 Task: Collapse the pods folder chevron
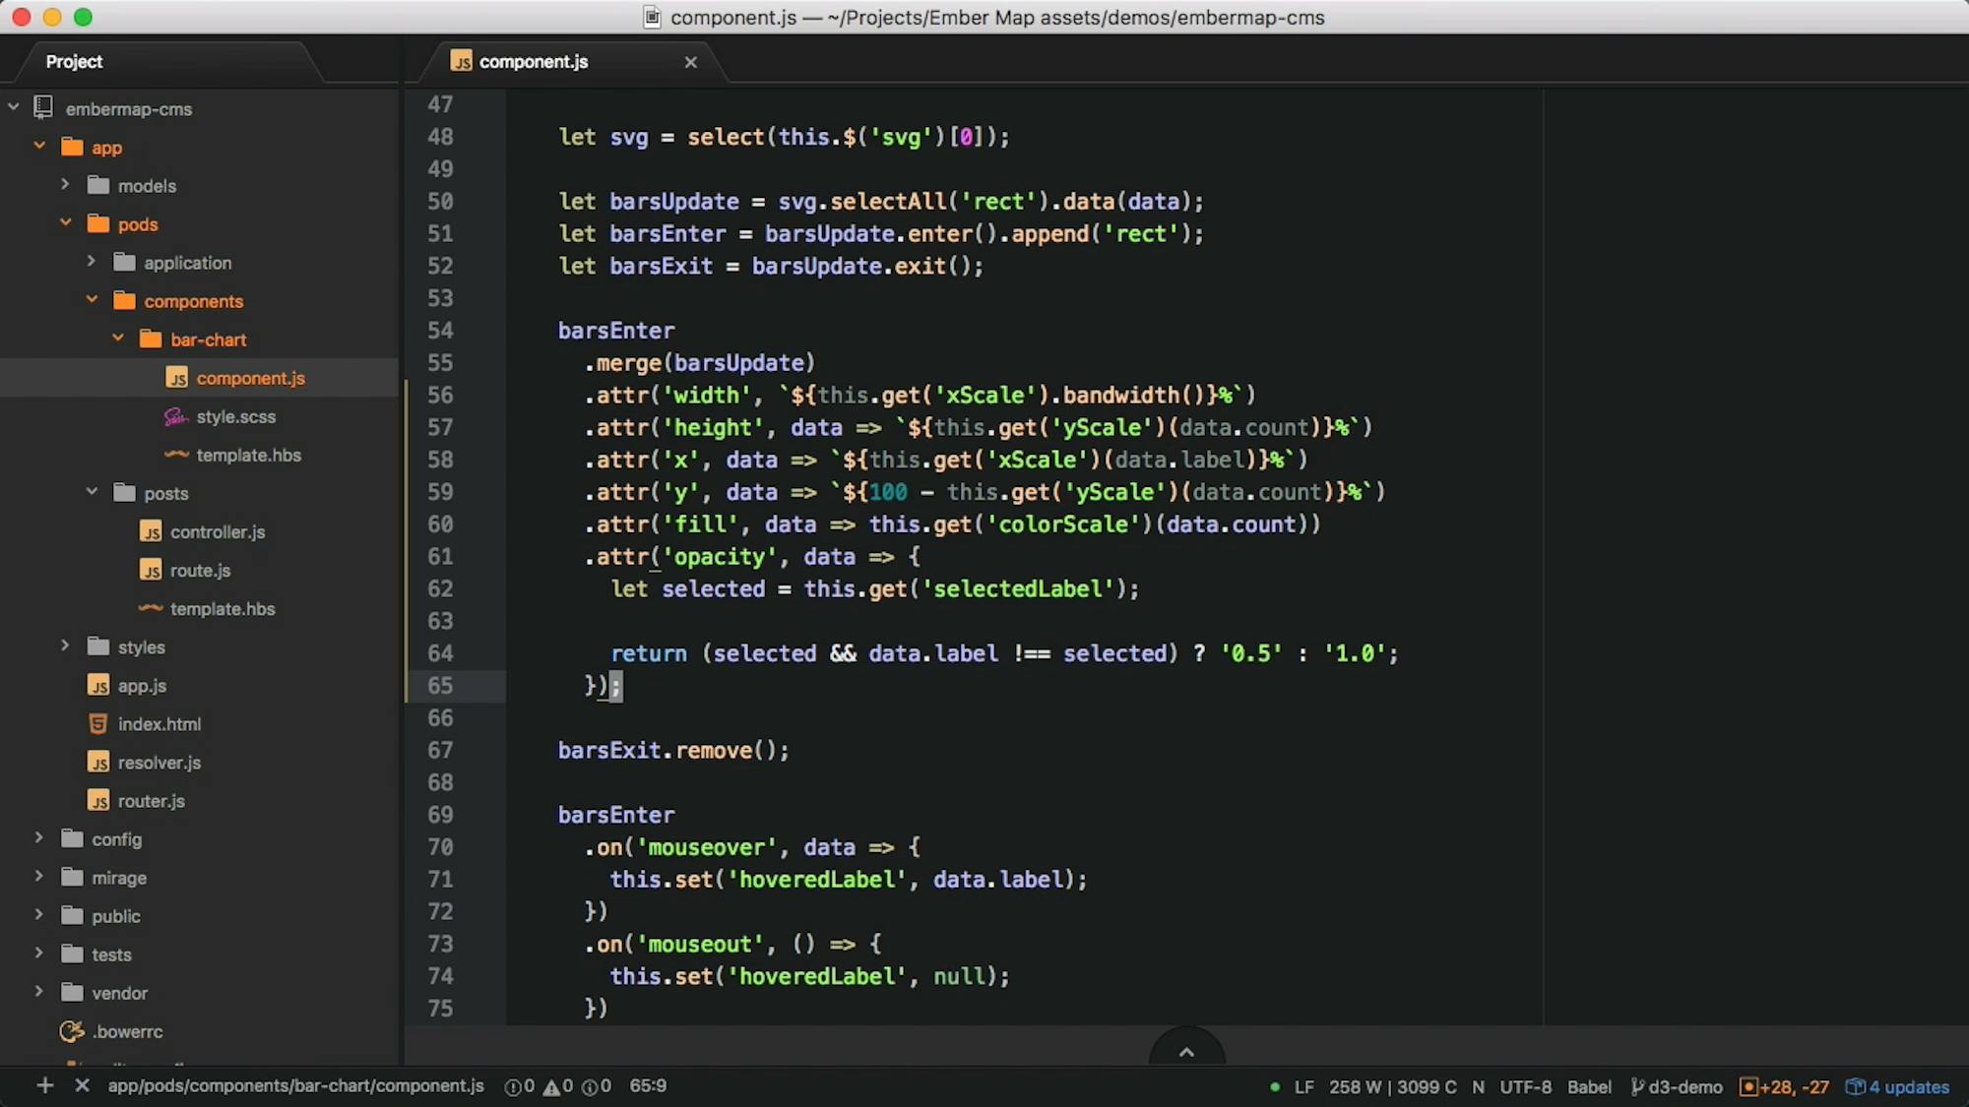pos(66,222)
